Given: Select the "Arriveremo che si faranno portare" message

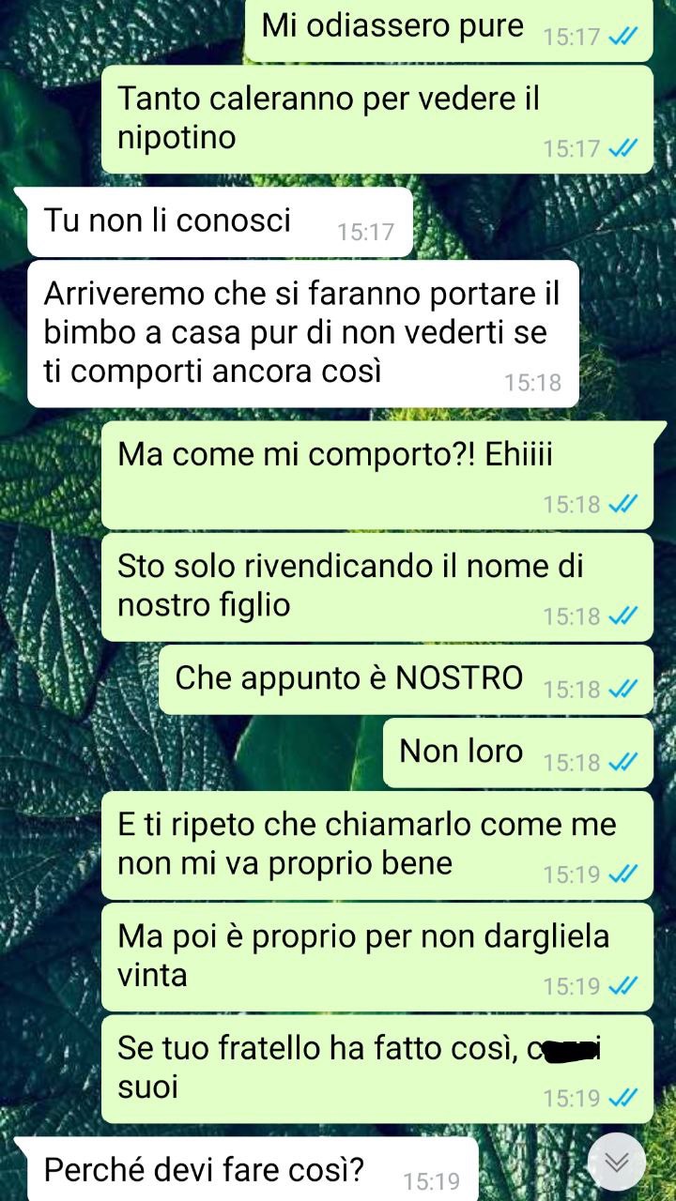Looking at the screenshot, I should coord(302,334).
